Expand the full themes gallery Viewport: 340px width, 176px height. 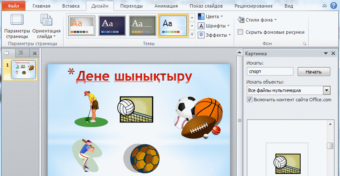click(192, 34)
